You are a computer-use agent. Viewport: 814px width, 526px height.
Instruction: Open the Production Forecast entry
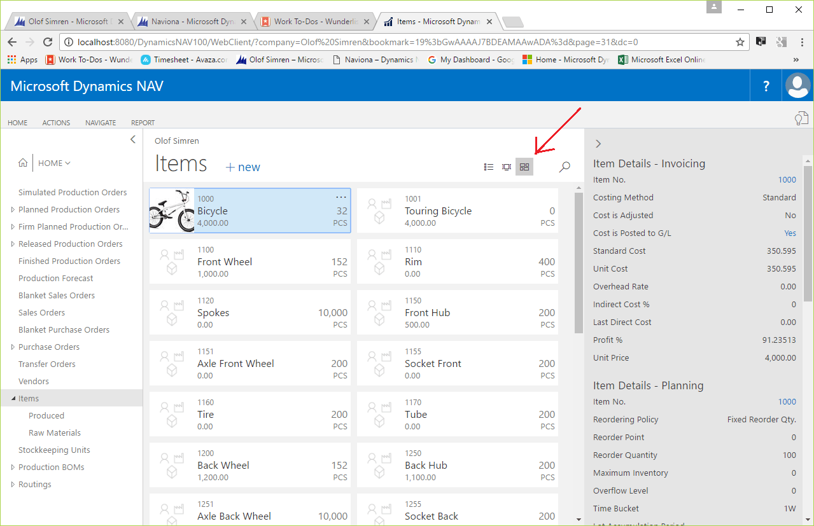[x=56, y=278]
